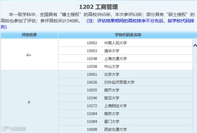197x133 pixels.
Task: Click the 评估结果 column header
Action: (x=29, y=35)
